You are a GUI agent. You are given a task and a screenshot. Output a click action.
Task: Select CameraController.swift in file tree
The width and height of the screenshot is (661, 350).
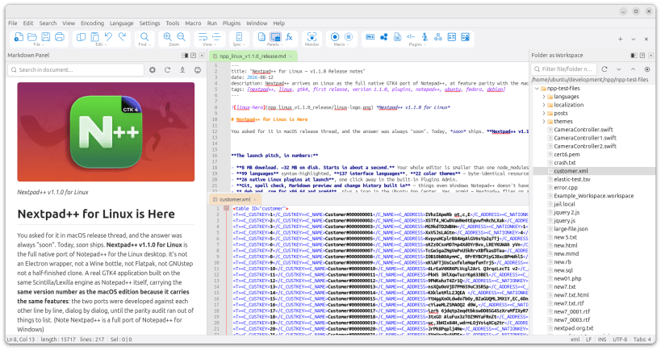point(584,130)
